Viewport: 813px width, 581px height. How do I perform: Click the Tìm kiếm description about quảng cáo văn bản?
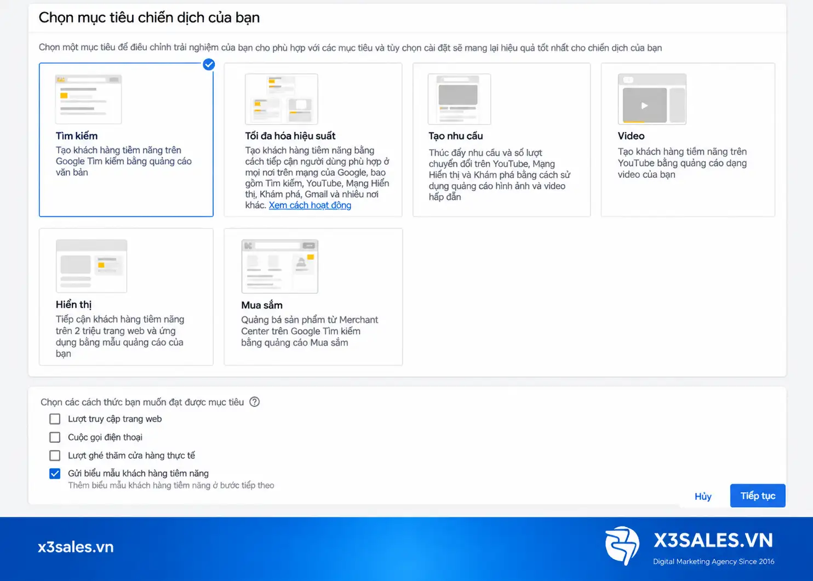tap(124, 161)
